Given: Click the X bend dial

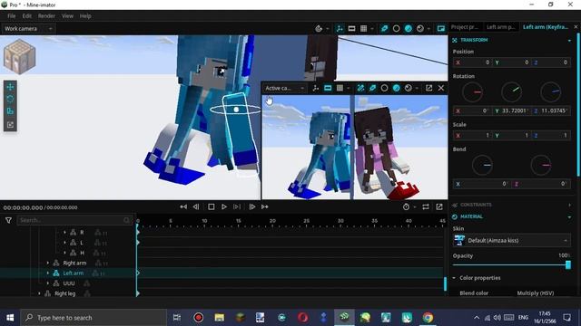Looking at the screenshot, I should pos(482,165).
